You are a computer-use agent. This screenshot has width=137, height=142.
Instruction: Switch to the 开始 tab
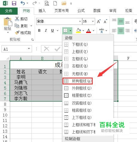pyautogui.click(x=26, y=11)
